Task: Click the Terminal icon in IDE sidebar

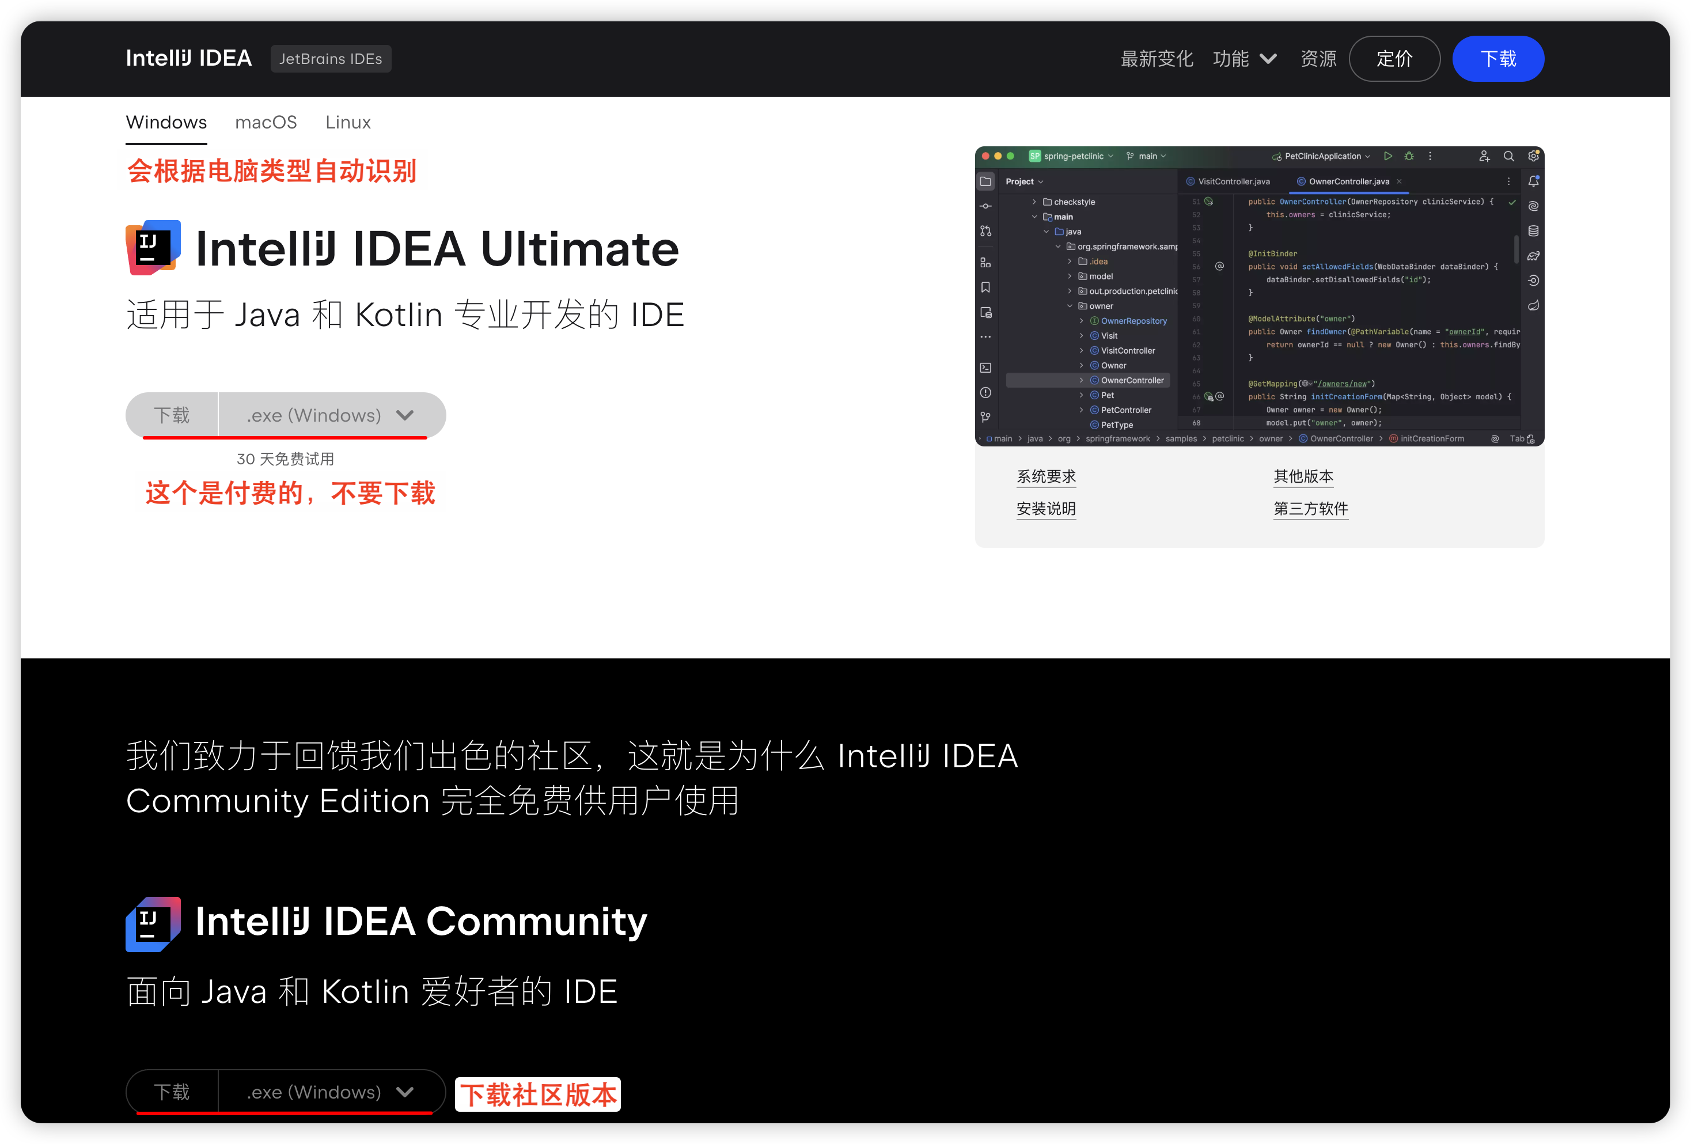Action: (x=985, y=368)
